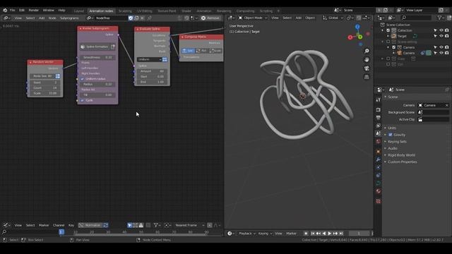Toggle Uniform Radius checkbox

(83, 79)
